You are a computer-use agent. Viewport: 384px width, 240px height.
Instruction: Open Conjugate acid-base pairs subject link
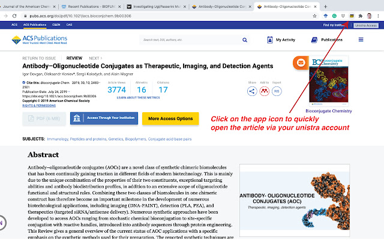(x=170, y=139)
